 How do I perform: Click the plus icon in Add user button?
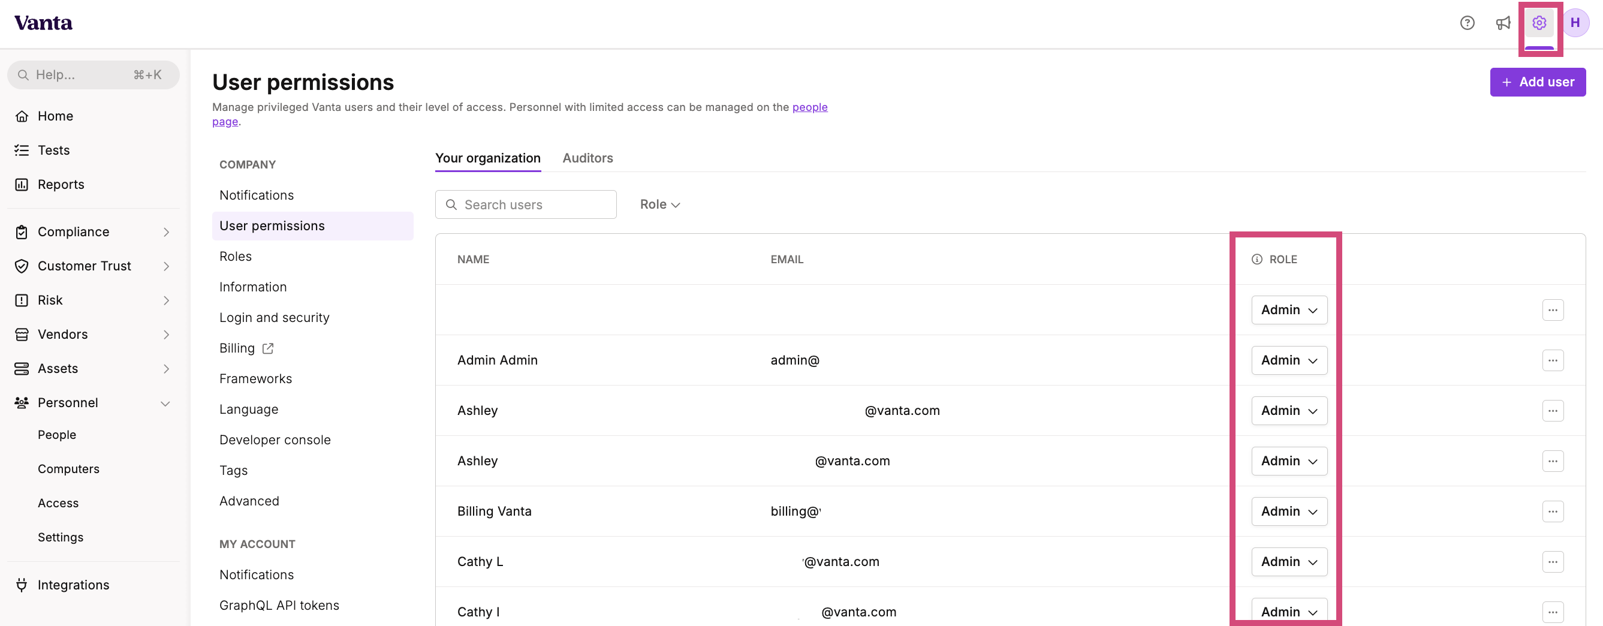pyautogui.click(x=1506, y=82)
